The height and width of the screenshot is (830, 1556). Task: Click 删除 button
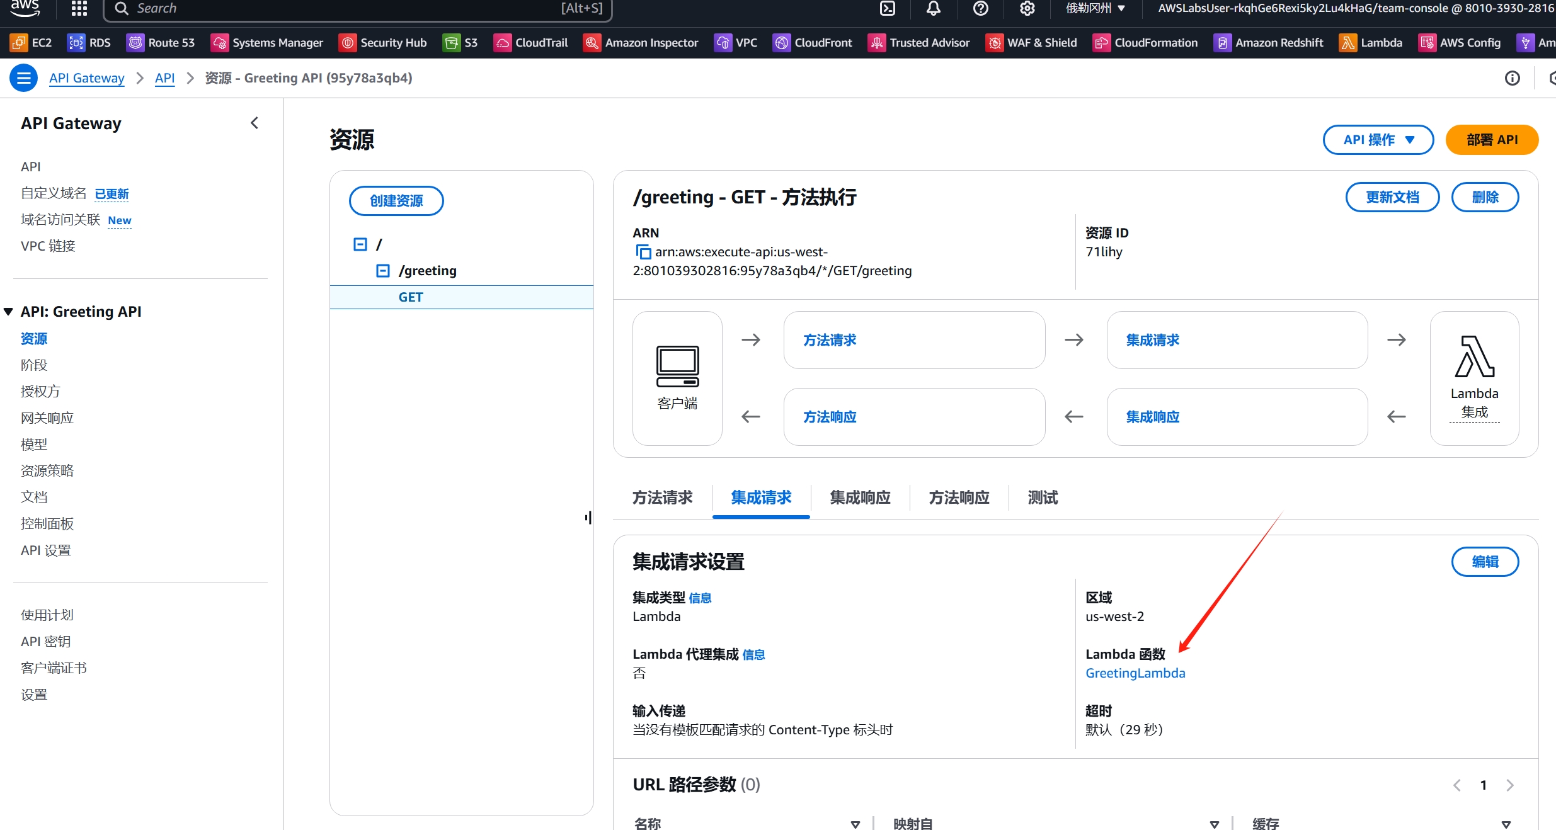click(1485, 197)
